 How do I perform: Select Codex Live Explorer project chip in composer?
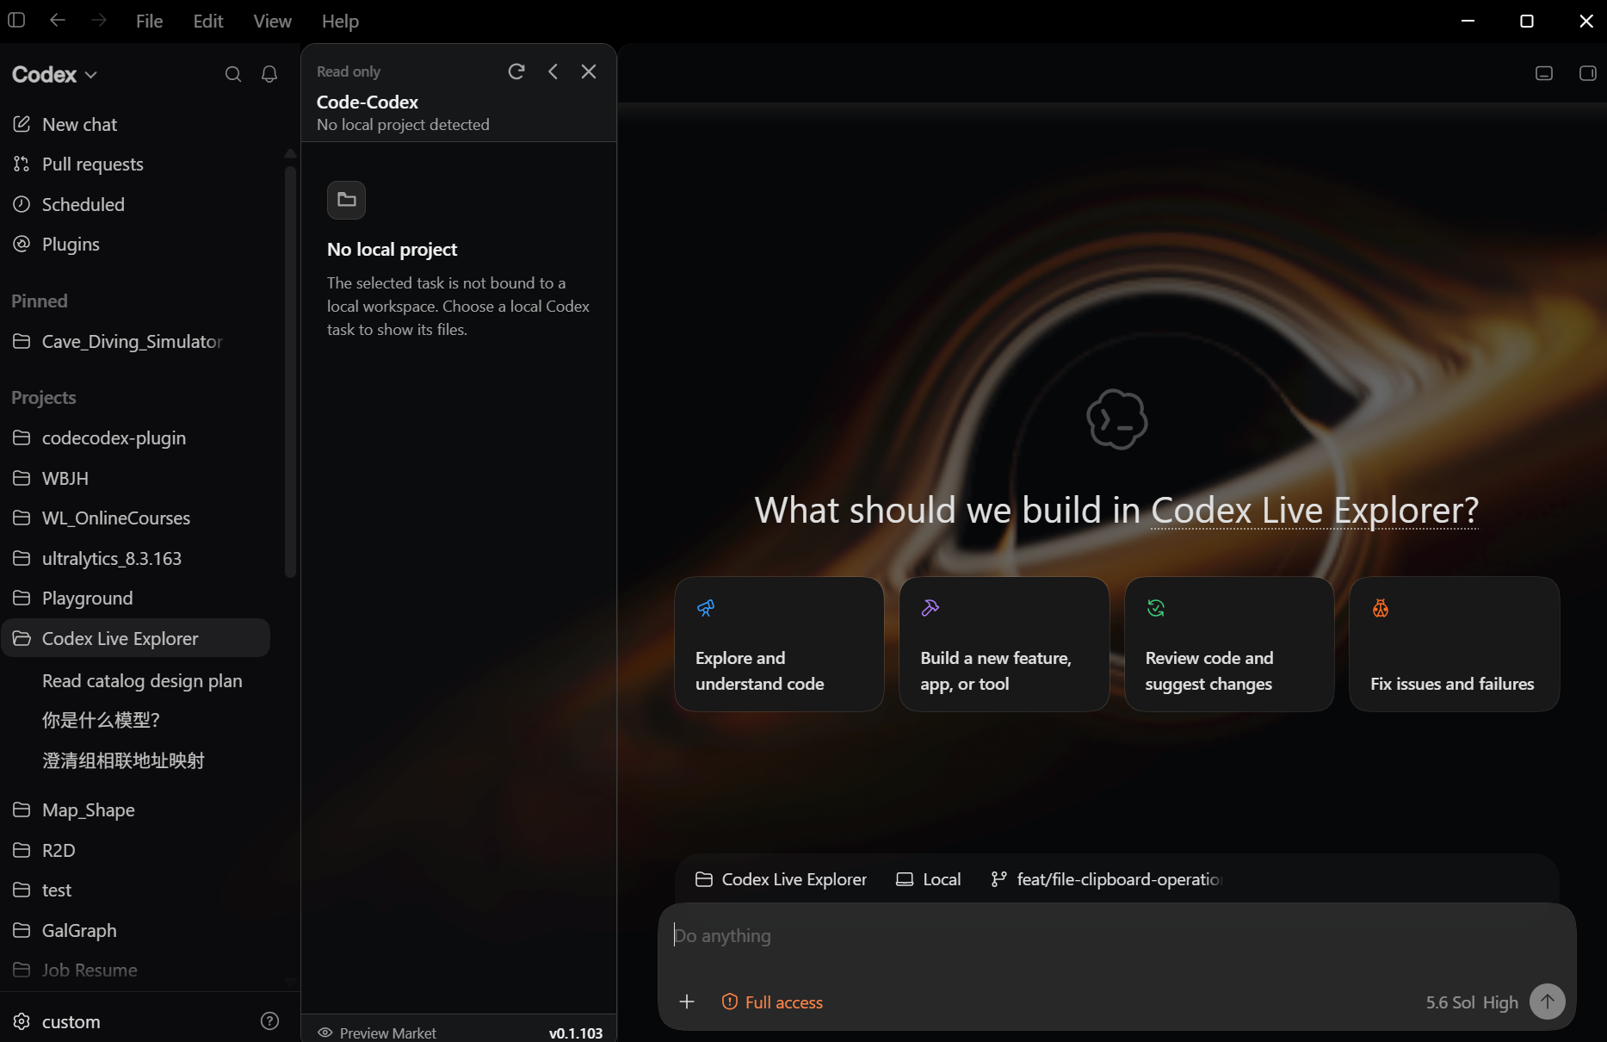[782, 879]
